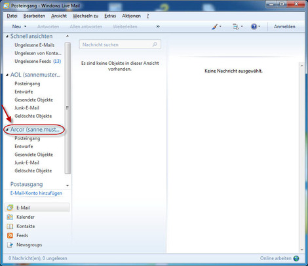Image resolution: width=308 pixels, height=266 pixels.
Task: Click the folder pane scroll-up arrow
Action: coord(67,36)
